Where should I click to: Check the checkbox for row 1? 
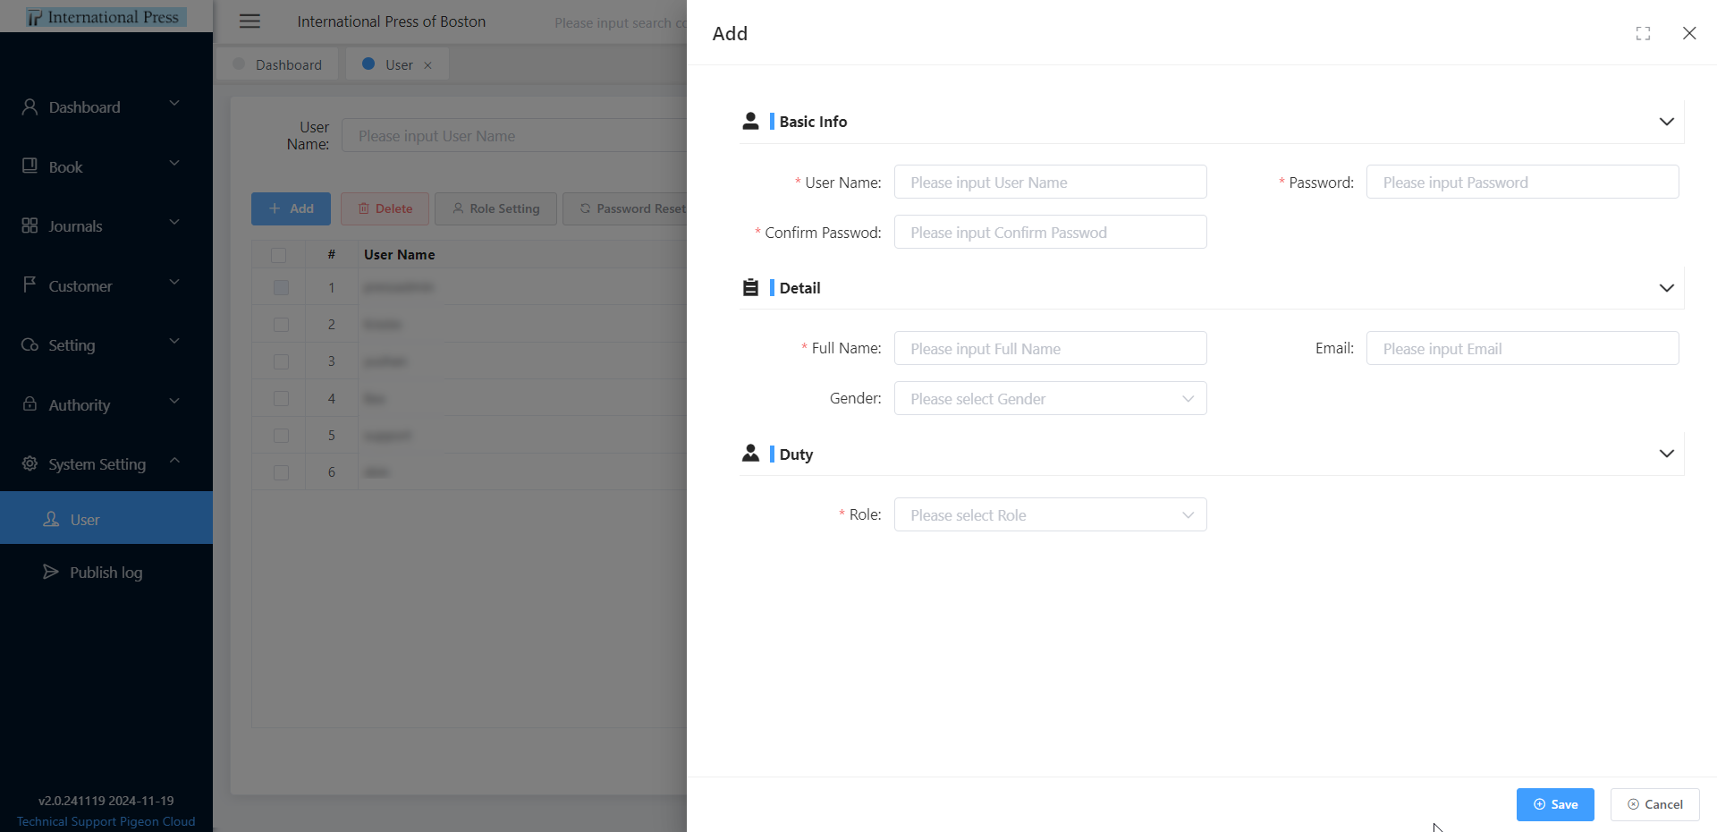point(281,287)
